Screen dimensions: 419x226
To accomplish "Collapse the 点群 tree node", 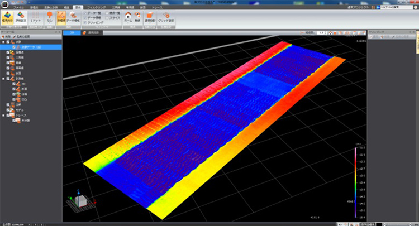I will 3,42.
